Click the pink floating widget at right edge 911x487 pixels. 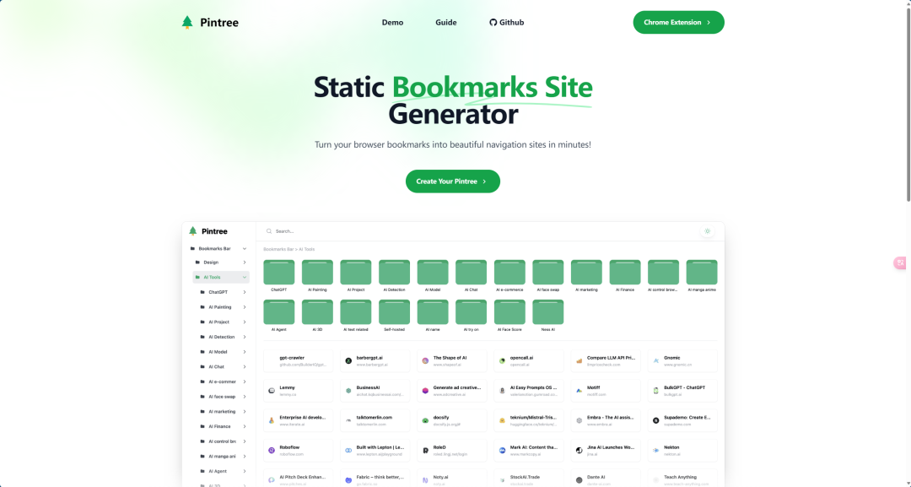[x=900, y=262]
